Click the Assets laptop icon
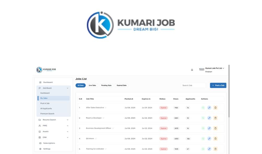The width and height of the screenshot is (262, 154). tap(40, 132)
